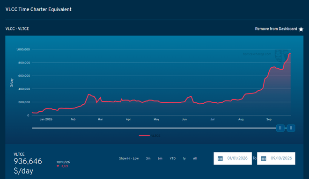Click the -1,121 change value
Image resolution: width=309 pixels, height=179 pixels.
[65, 166]
